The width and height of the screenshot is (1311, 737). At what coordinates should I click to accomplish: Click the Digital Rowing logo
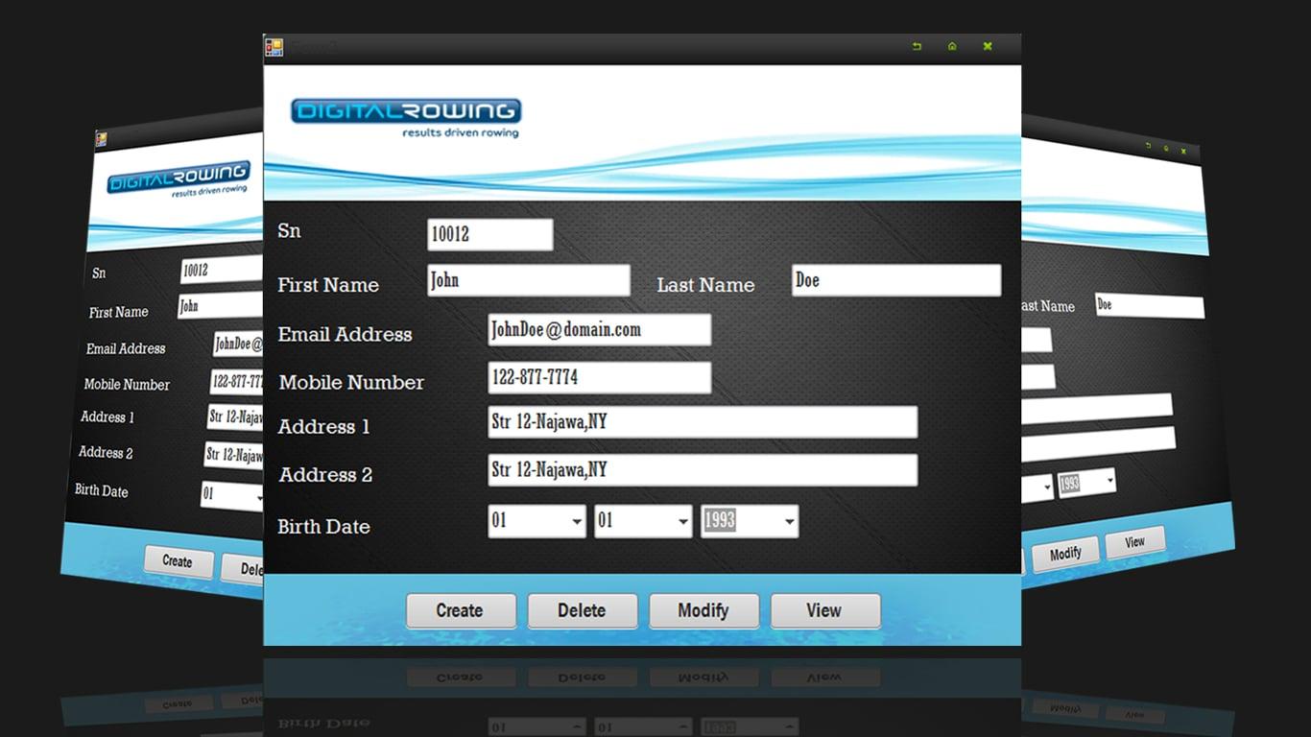(403, 113)
